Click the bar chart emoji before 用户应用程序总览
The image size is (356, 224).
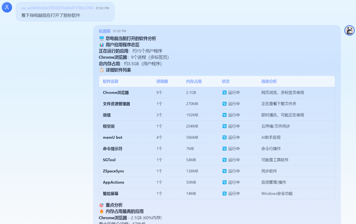coord(102,45)
